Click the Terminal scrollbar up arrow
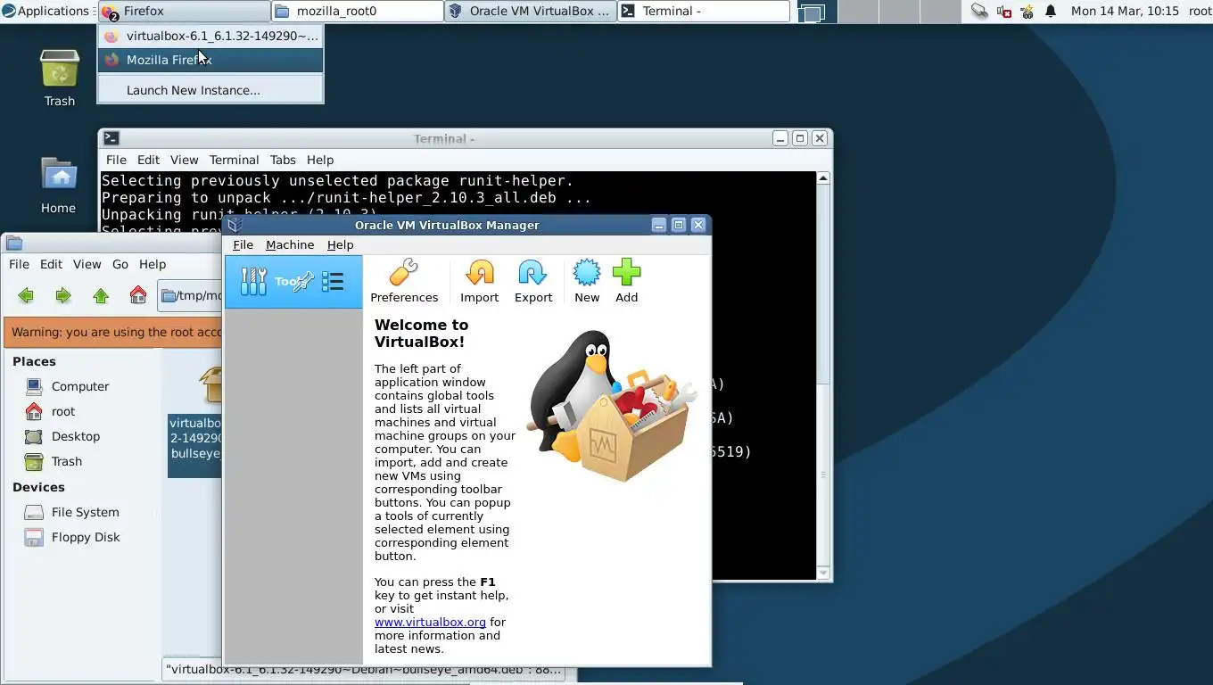Image resolution: width=1213 pixels, height=685 pixels. point(823,178)
